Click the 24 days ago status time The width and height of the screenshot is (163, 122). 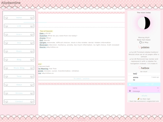pos(145,99)
